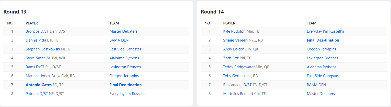The height and width of the screenshot is (107, 391).
Task: Click Round 14 PLAYER column header
Action: (229, 23)
